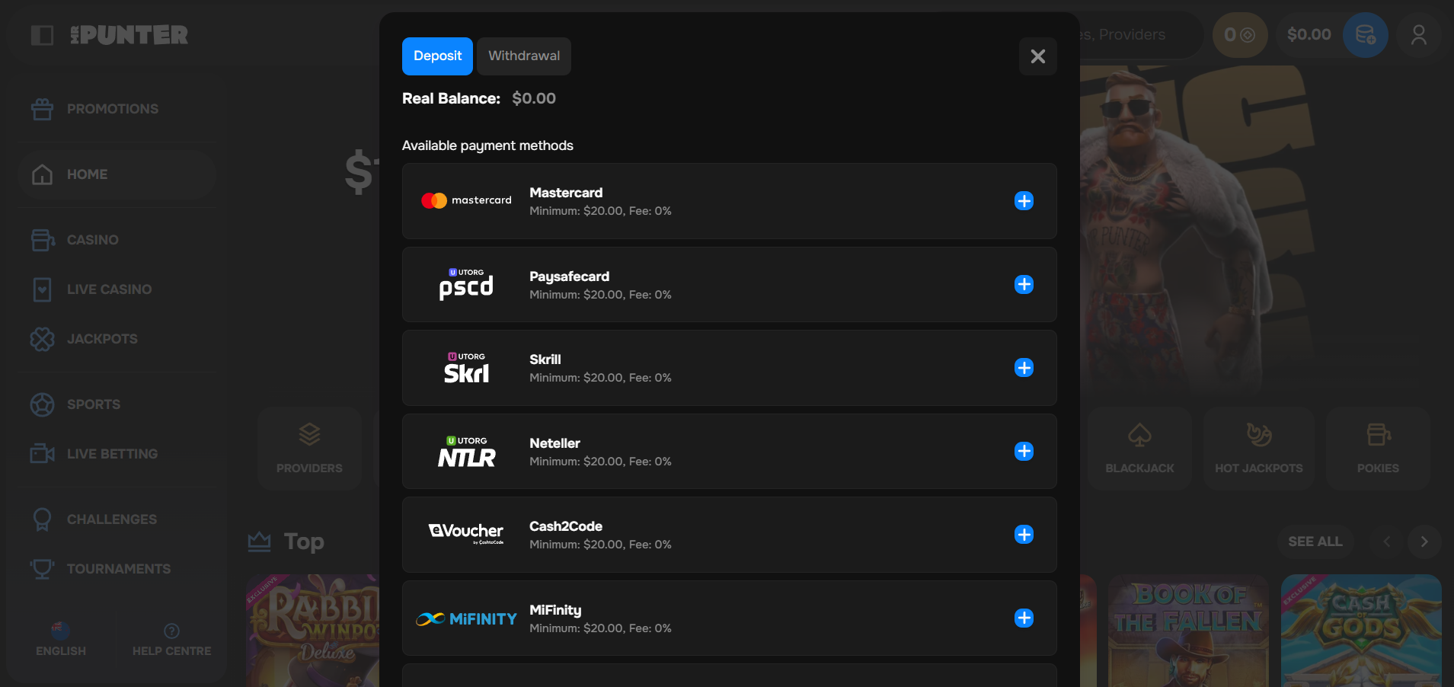Image resolution: width=1454 pixels, height=687 pixels.
Task: Close the deposit dialog
Action: [1037, 56]
